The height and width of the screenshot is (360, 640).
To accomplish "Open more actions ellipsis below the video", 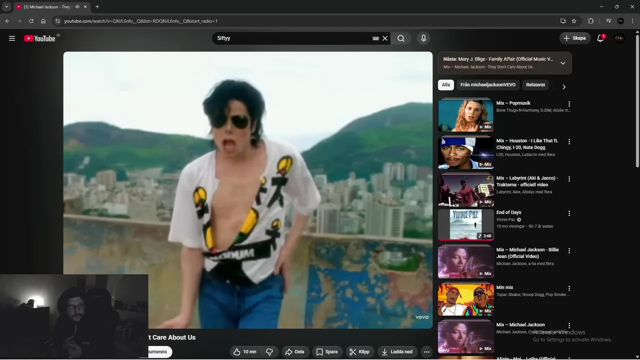I will (426, 352).
